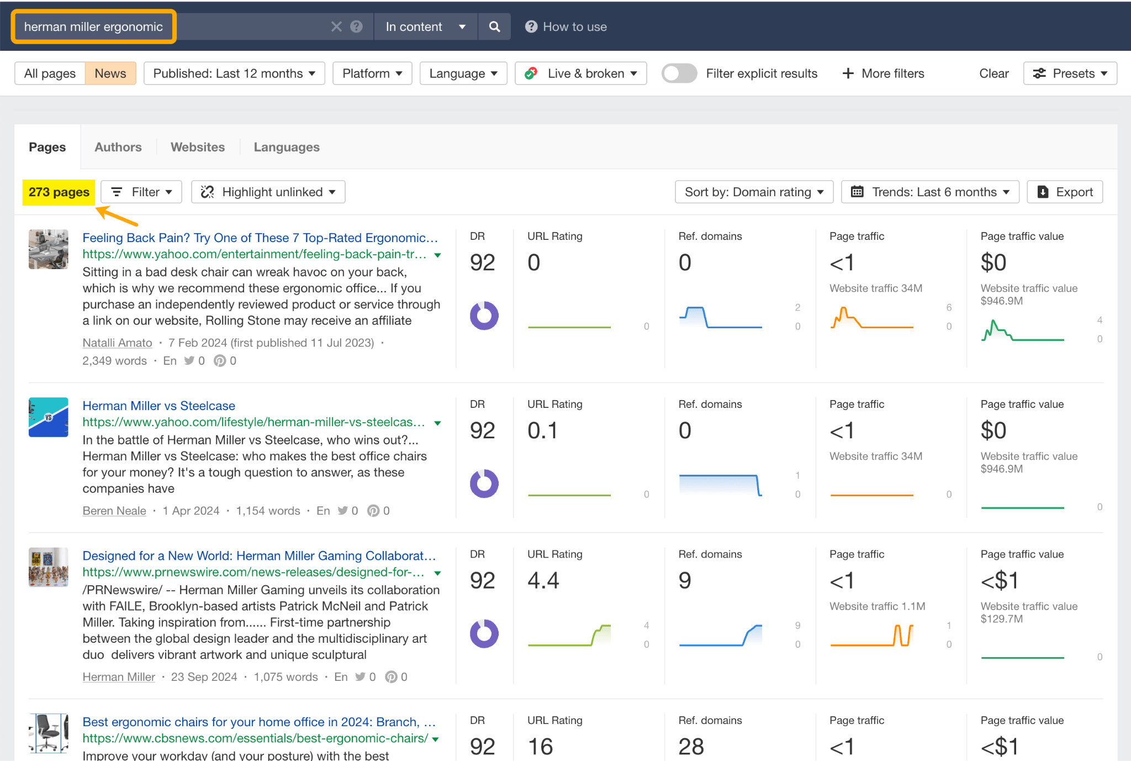Clear all filters

pos(993,74)
